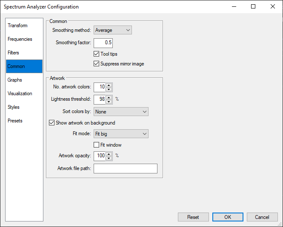Click Lightness threshold down arrow
This screenshot has width=283, height=227.
point(109,102)
